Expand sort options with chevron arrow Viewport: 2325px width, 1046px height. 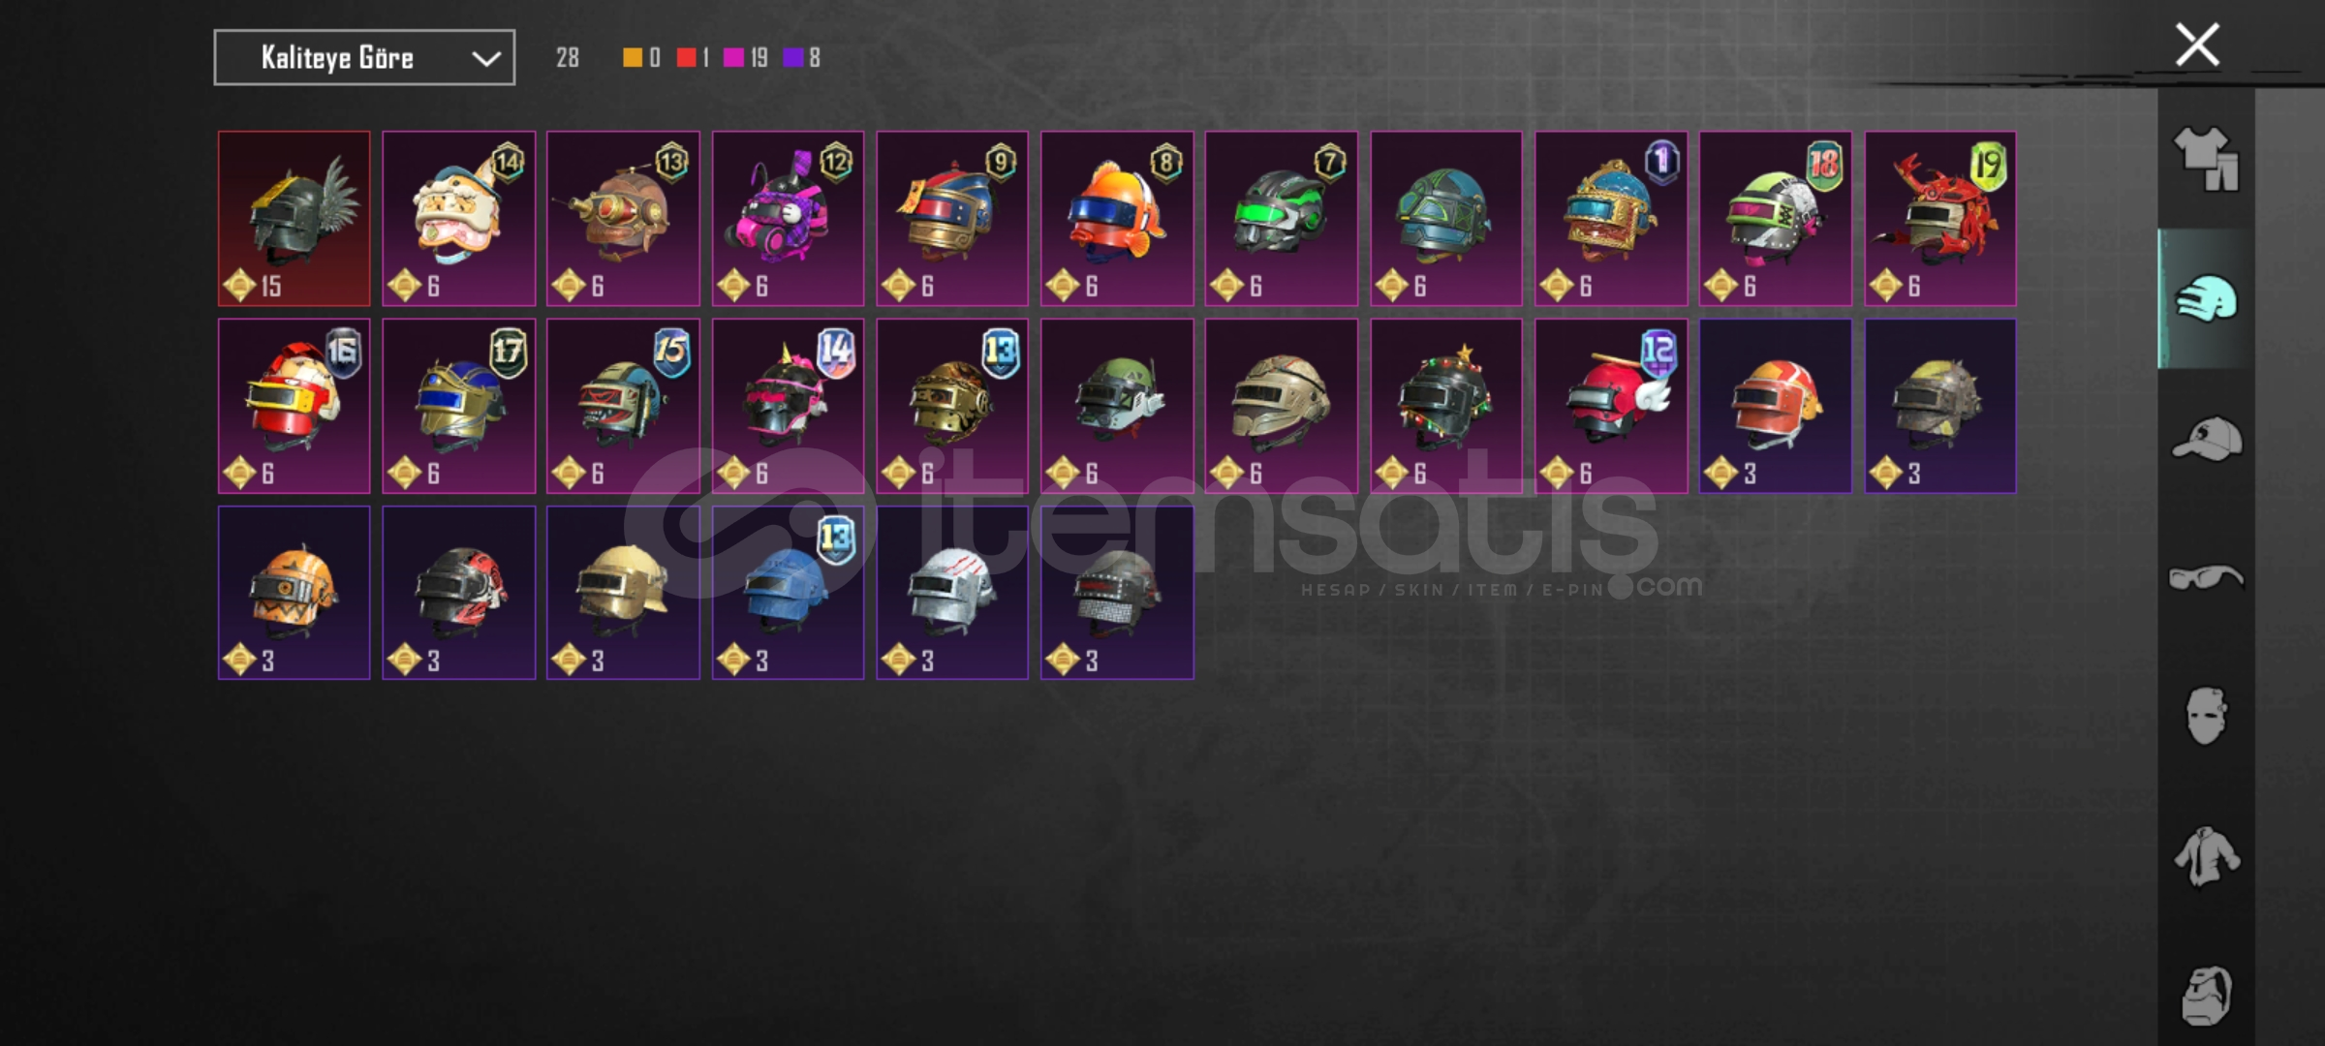(x=485, y=59)
